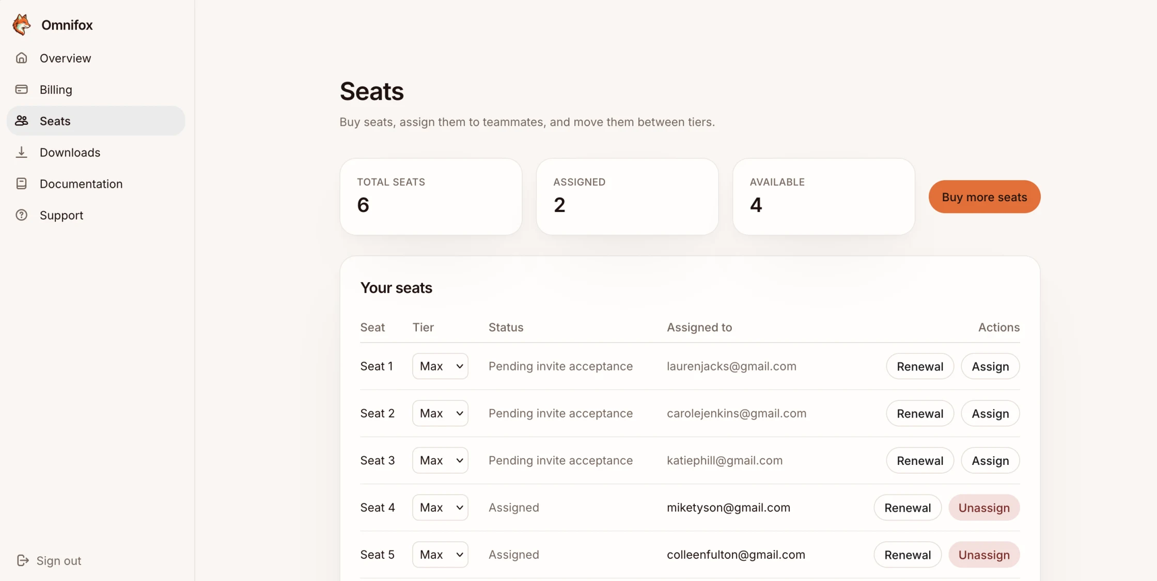Open the Seat 1 tier dropdown
This screenshot has width=1157, height=581.
click(440, 366)
